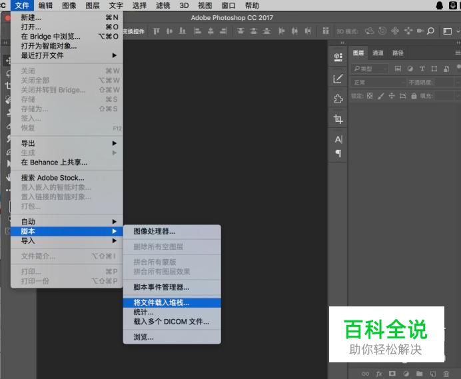
Task: Expand the 最近打开文件 submenu
Action: pos(67,55)
